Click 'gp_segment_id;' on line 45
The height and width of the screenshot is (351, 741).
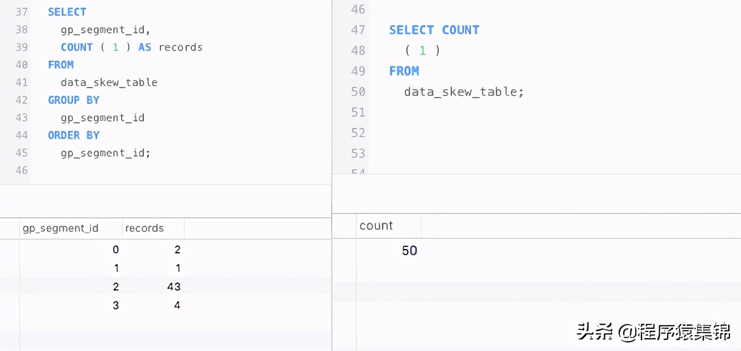106,153
